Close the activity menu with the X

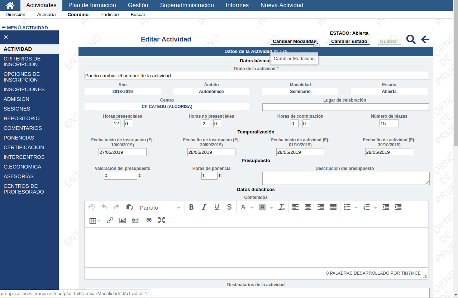click(6, 37)
